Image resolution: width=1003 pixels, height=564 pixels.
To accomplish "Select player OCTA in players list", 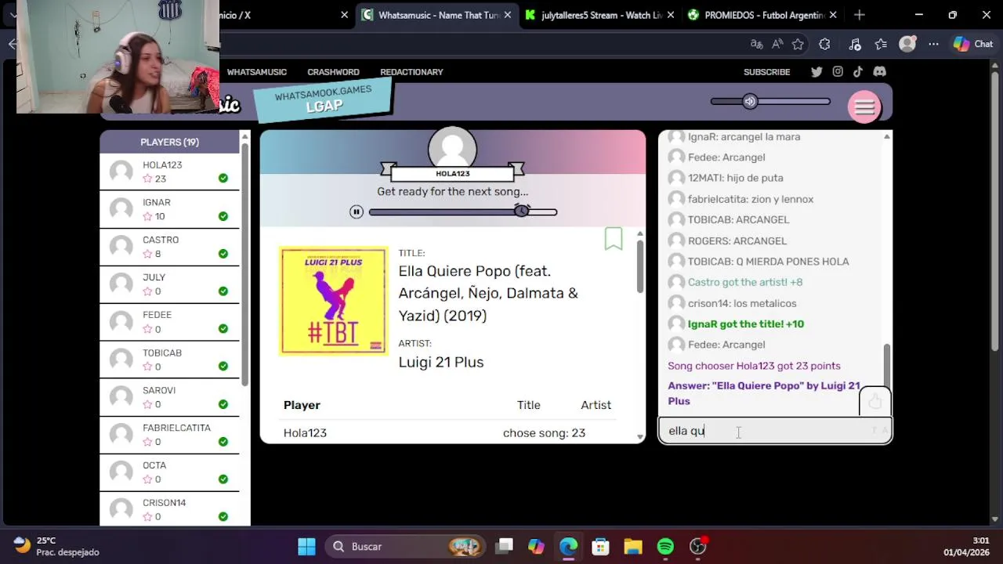I will [169, 472].
